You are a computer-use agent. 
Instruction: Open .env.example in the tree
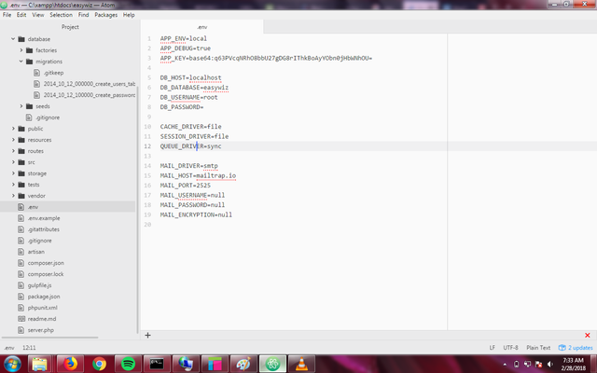[44, 218]
